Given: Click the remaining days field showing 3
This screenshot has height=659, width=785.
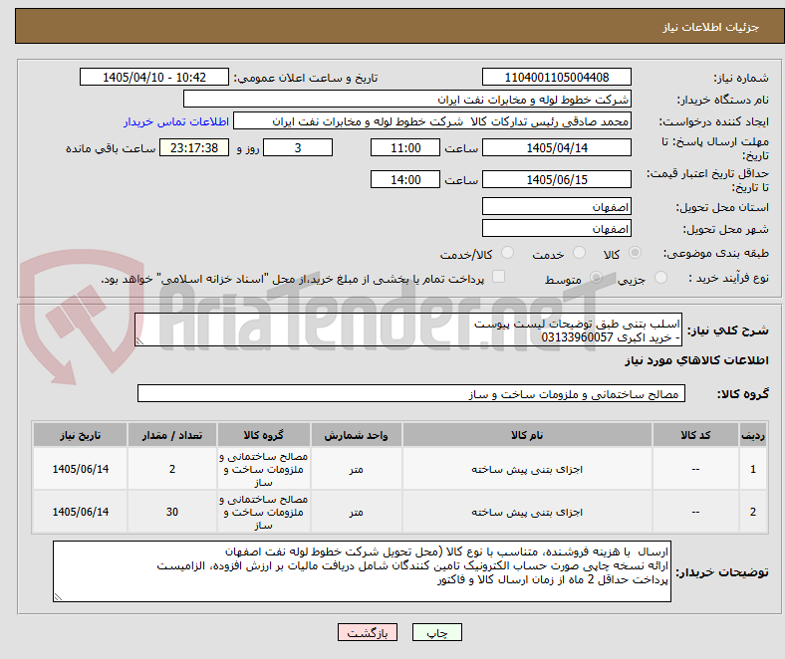Looking at the screenshot, I should point(298,147).
